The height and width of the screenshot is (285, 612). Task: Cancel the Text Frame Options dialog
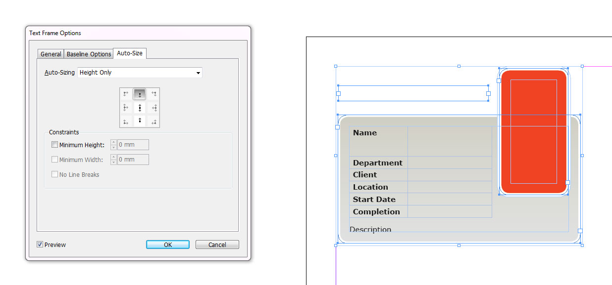click(x=217, y=244)
